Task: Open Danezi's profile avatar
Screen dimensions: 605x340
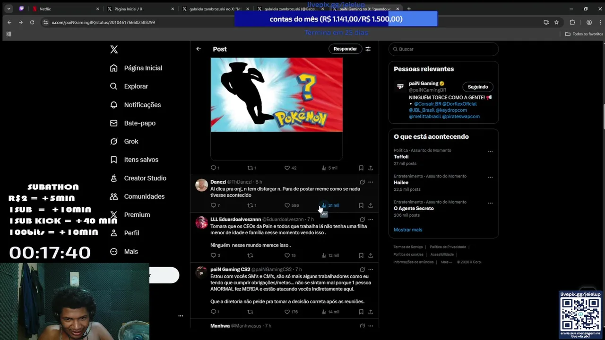Action: [x=202, y=185]
